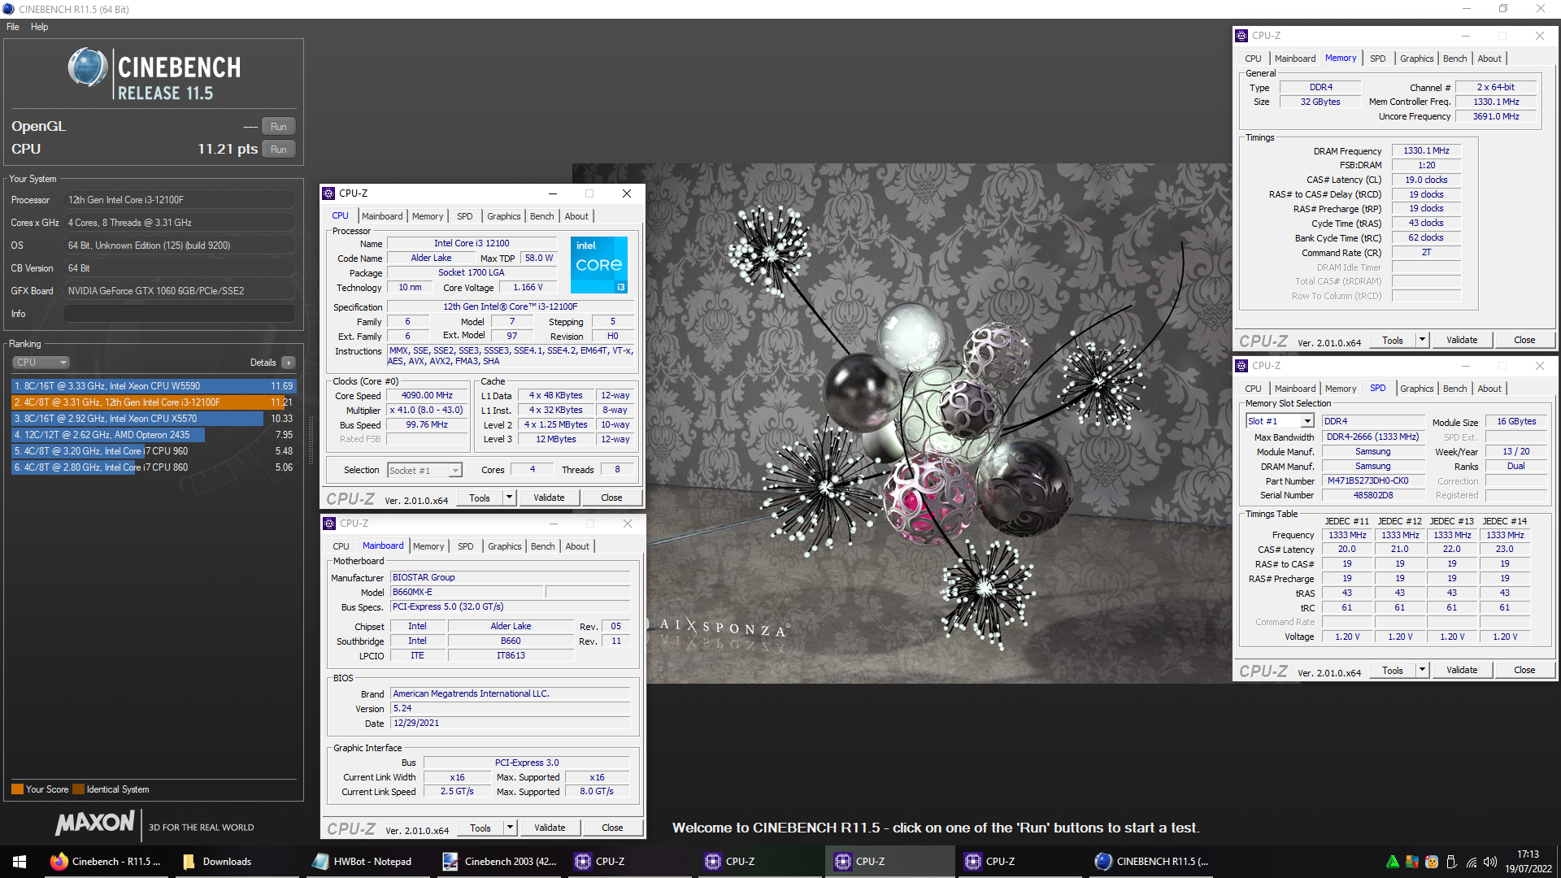
Task: Click the Intel Core i3 logo in CPU-Z
Action: click(599, 265)
